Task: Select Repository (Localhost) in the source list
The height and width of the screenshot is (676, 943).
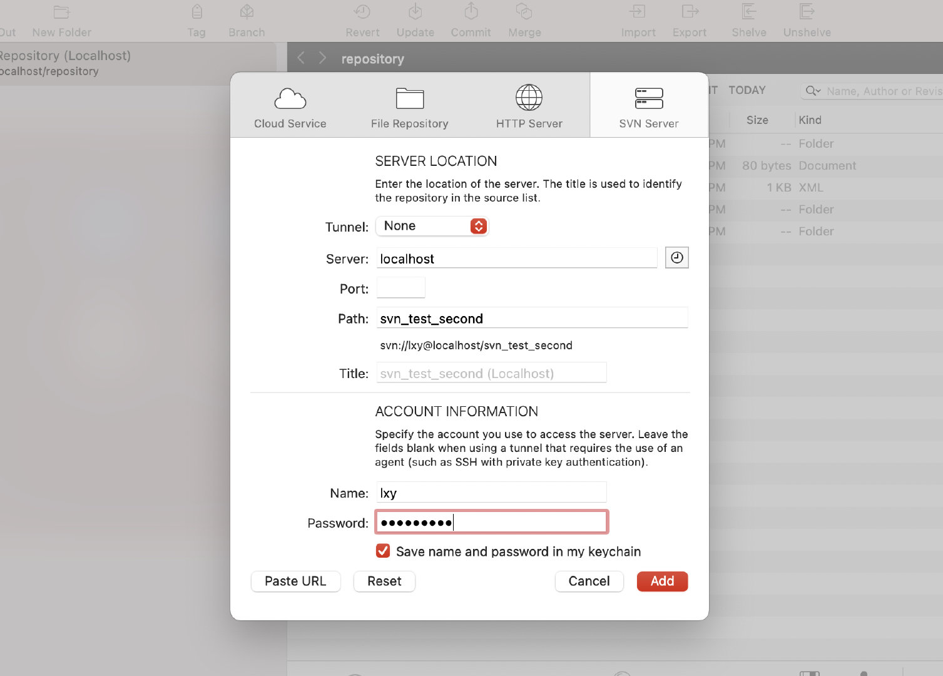Action: pyautogui.click(x=138, y=63)
